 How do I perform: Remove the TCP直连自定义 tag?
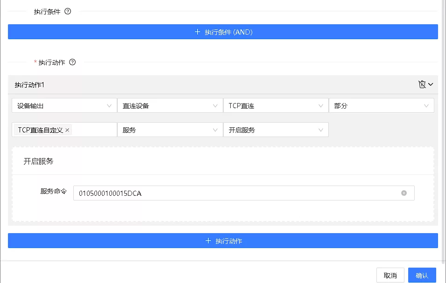(x=67, y=130)
